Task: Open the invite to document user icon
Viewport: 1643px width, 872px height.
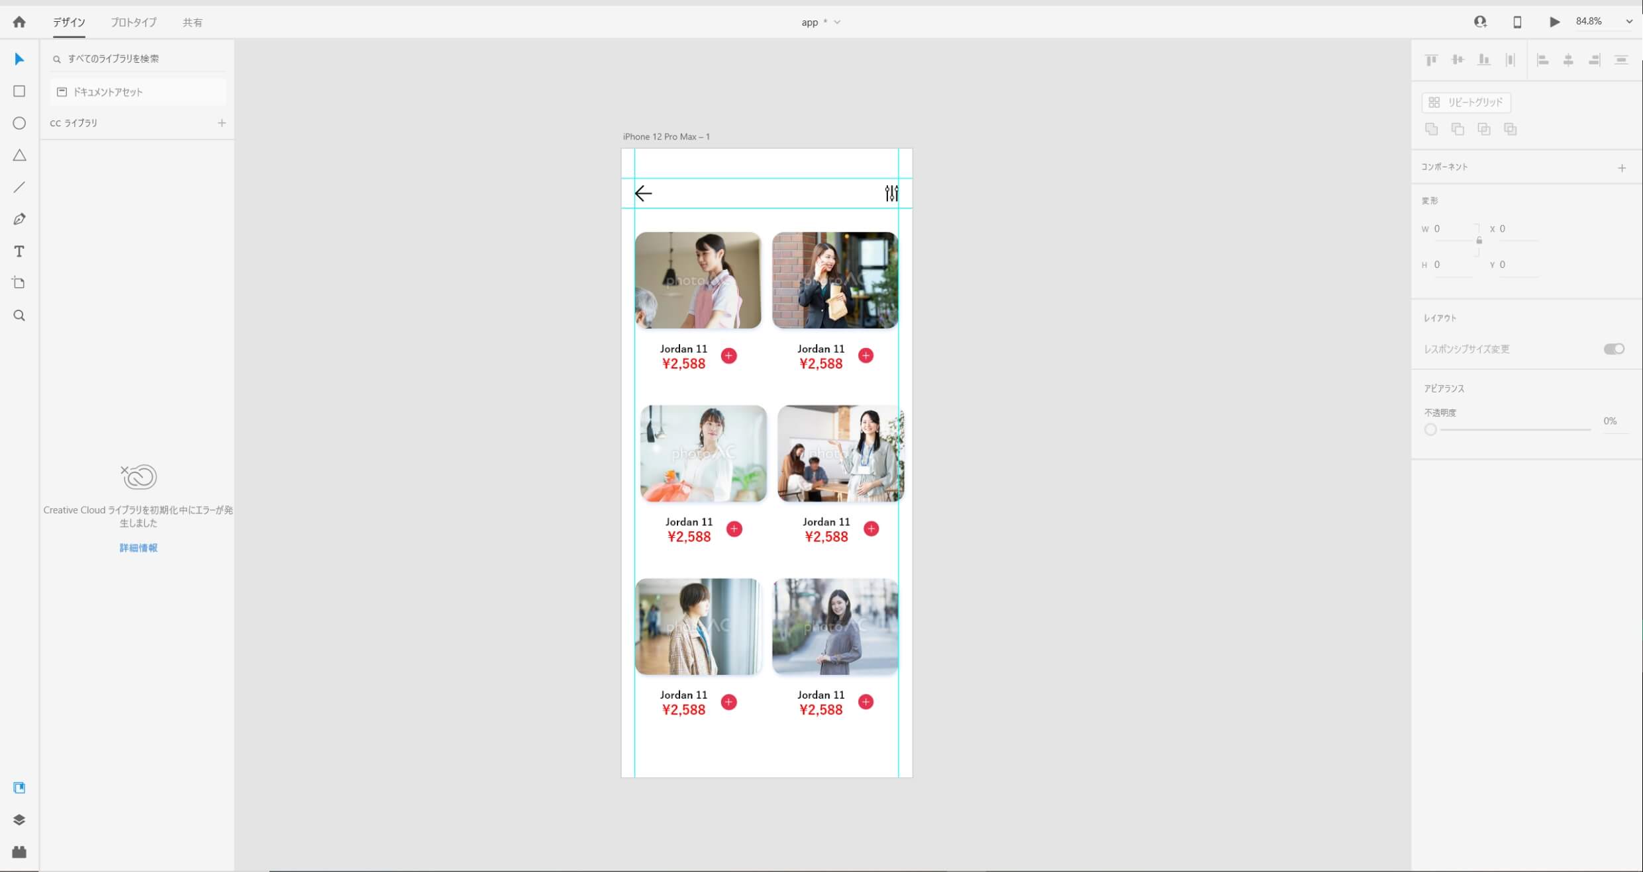Action: coord(1480,22)
